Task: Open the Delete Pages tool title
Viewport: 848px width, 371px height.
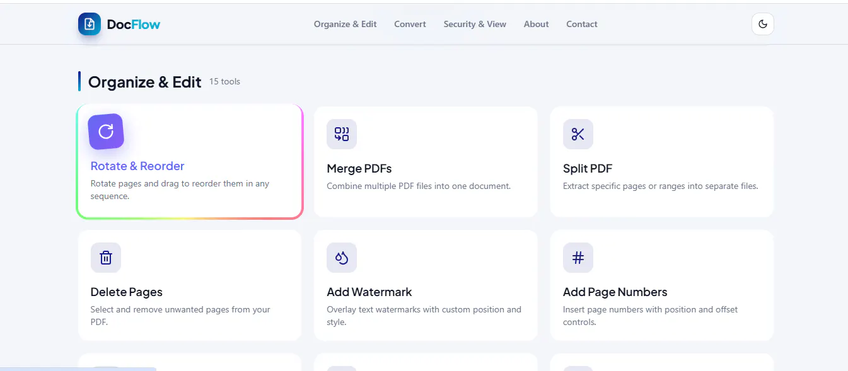Action: tap(127, 292)
